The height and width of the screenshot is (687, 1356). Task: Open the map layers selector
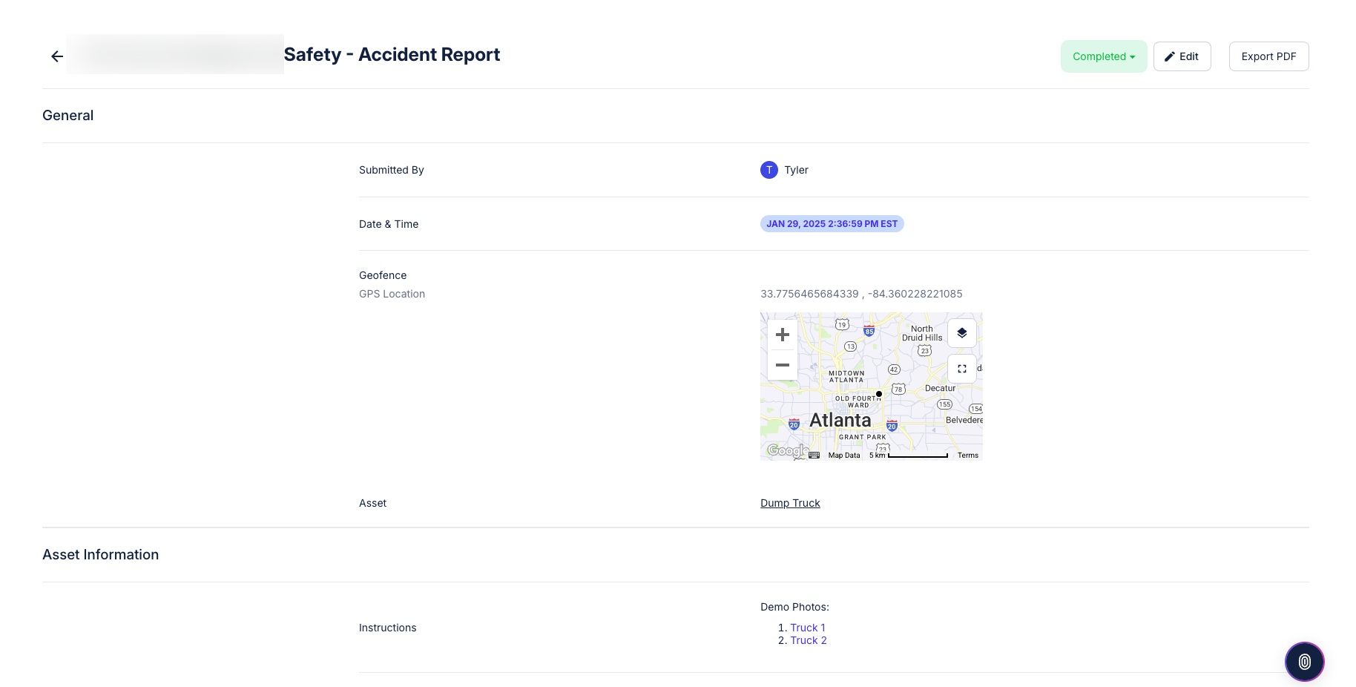(x=961, y=333)
